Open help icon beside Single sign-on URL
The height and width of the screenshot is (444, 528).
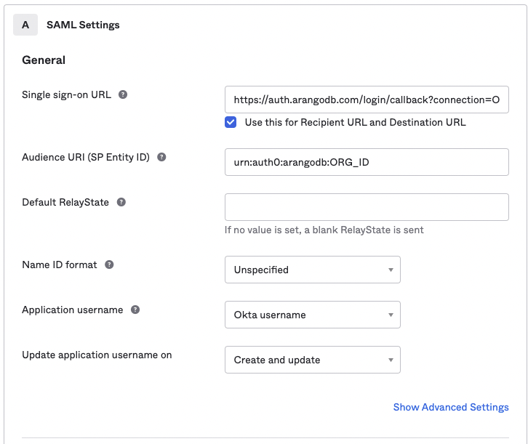123,95
